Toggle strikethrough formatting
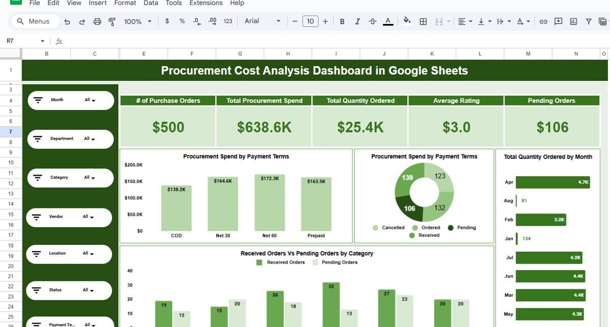Viewport: 610px width, 327px height. (x=373, y=21)
